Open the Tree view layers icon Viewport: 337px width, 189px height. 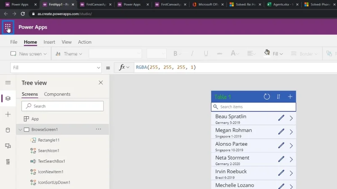[8, 98]
